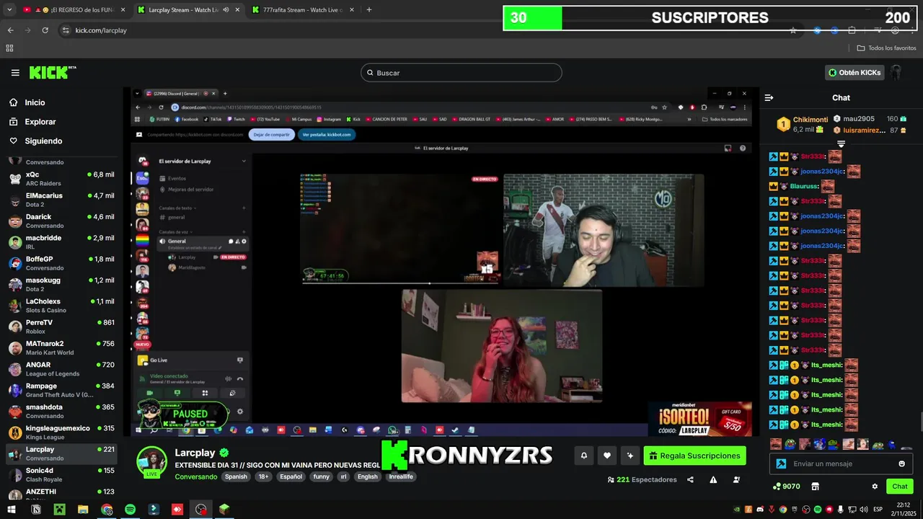Go back in Chrome navigation
This screenshot has width=923, height=519.
tap(10, 30)
